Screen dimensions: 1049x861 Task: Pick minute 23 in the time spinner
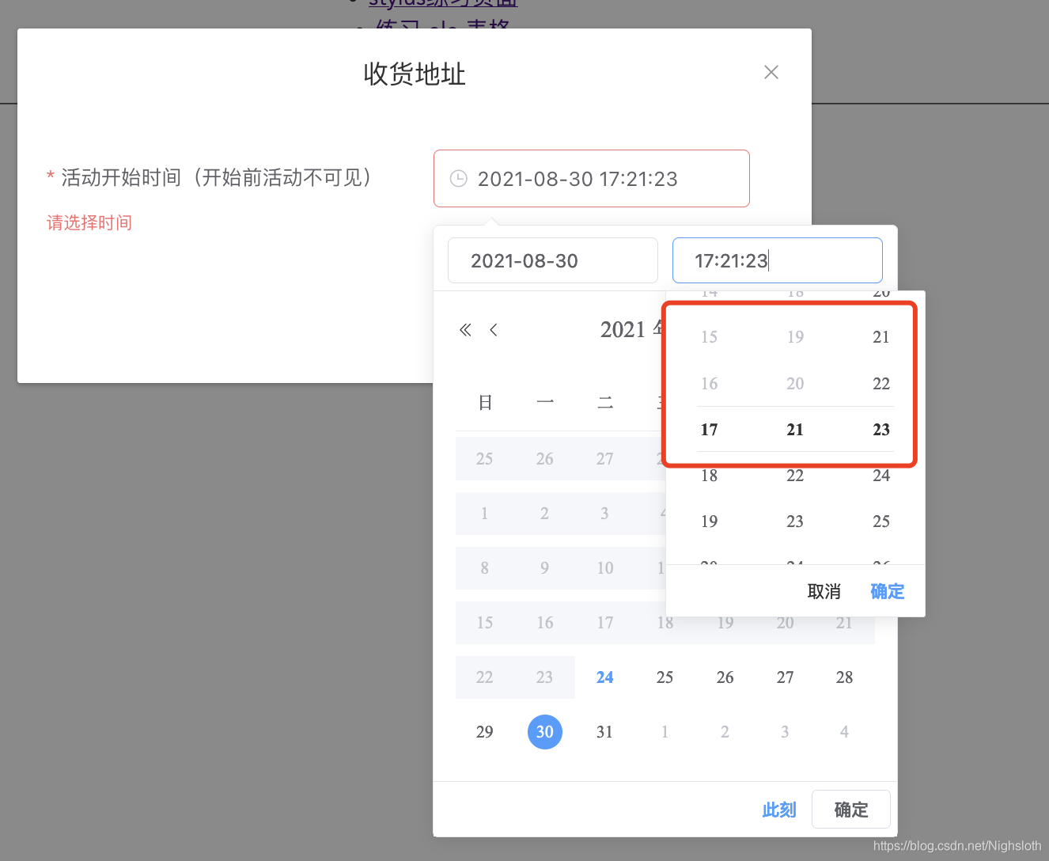pyautogui.click(x=795, y=522)
